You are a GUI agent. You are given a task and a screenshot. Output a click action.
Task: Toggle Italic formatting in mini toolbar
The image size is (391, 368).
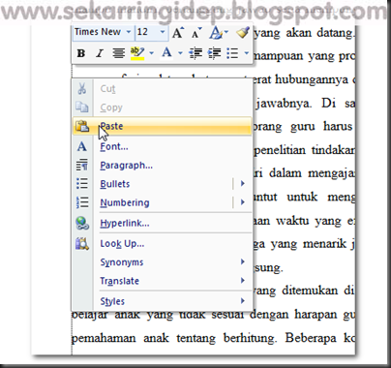[100, 53]
